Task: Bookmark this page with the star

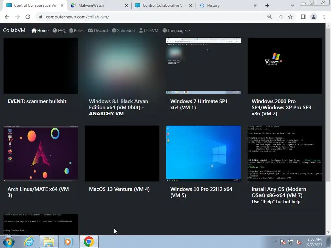Action: coord(290,17)
